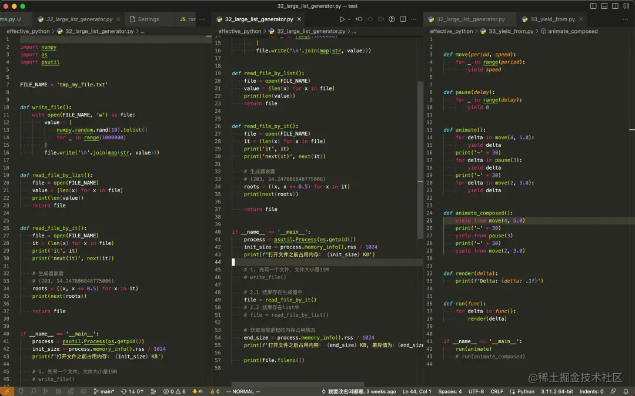Select the 32_large_list_generator.py tab in right group
Screen dimensions: 635x396
pyautogui.click(x=470, y=19)
